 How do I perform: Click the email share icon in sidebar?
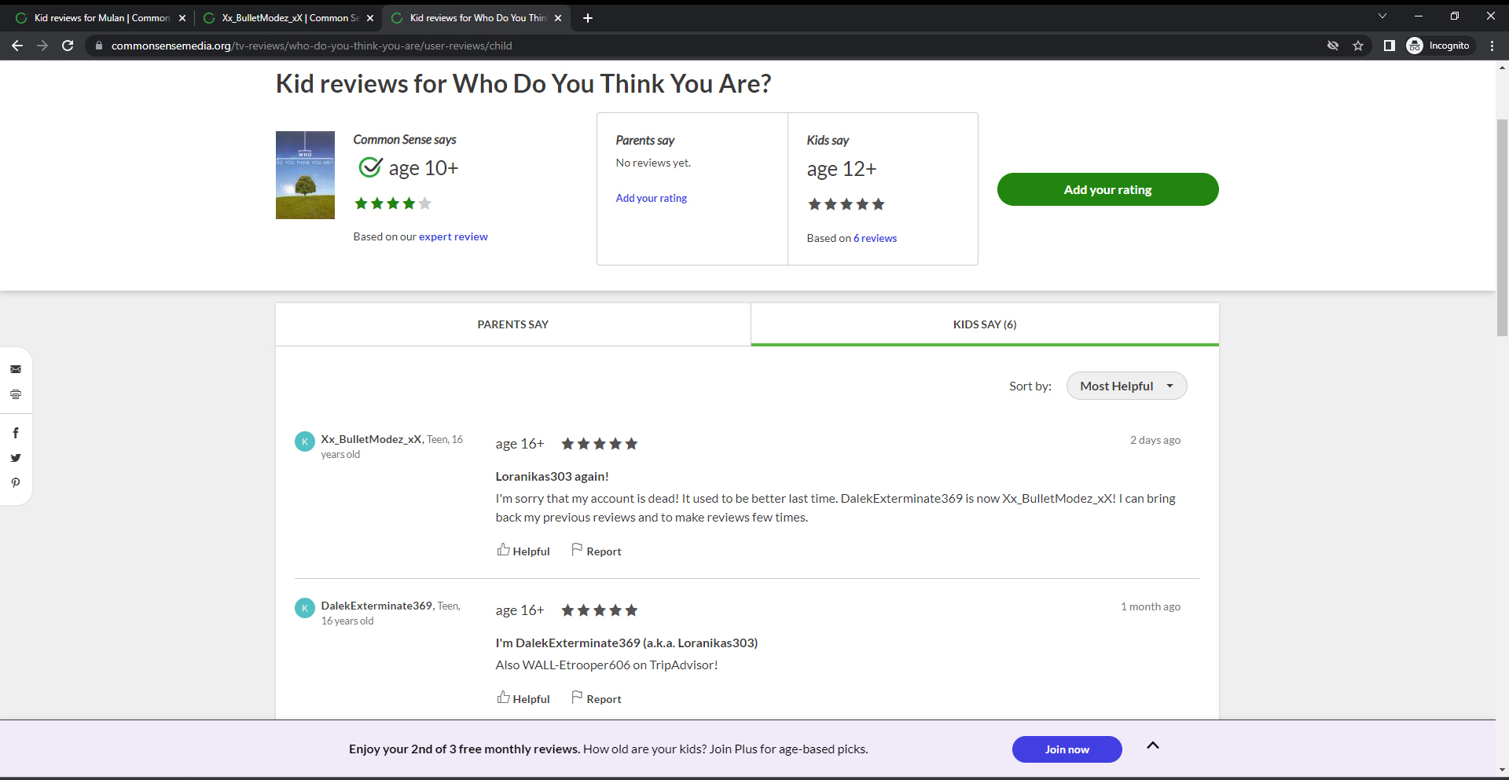tap(16, 369)
